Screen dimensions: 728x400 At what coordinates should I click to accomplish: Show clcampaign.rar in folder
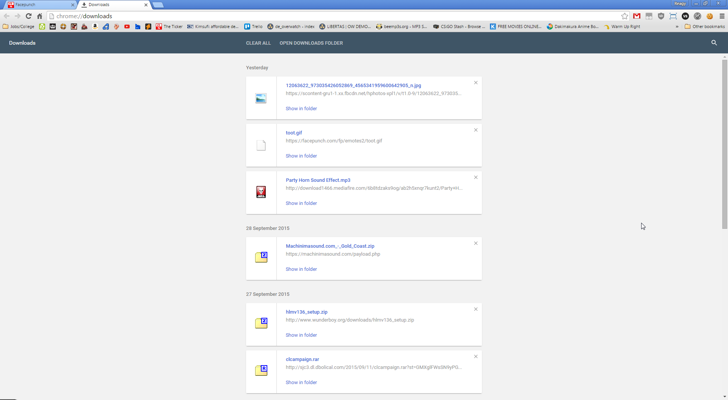pyautogui.click(x=301, y=383)
